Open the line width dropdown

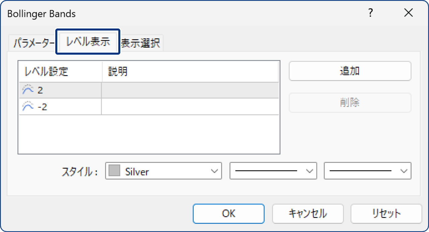(404, 171)
